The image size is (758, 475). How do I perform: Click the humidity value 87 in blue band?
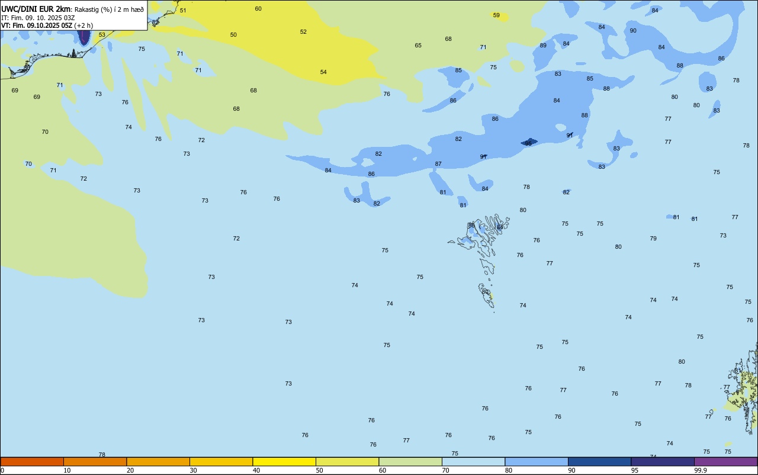pos(438,164)
